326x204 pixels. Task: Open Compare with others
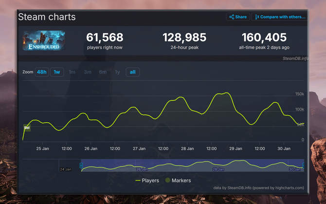(x=280, y=17)
